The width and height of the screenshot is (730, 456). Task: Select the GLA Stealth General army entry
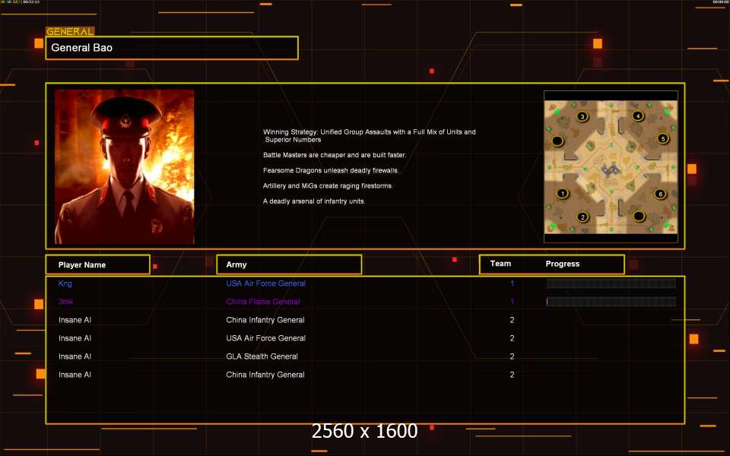262,356
